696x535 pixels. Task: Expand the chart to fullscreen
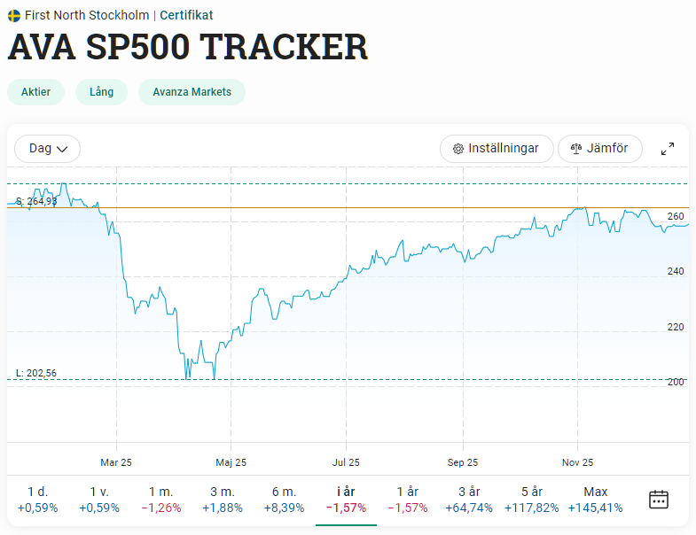(x=668, y=149)
